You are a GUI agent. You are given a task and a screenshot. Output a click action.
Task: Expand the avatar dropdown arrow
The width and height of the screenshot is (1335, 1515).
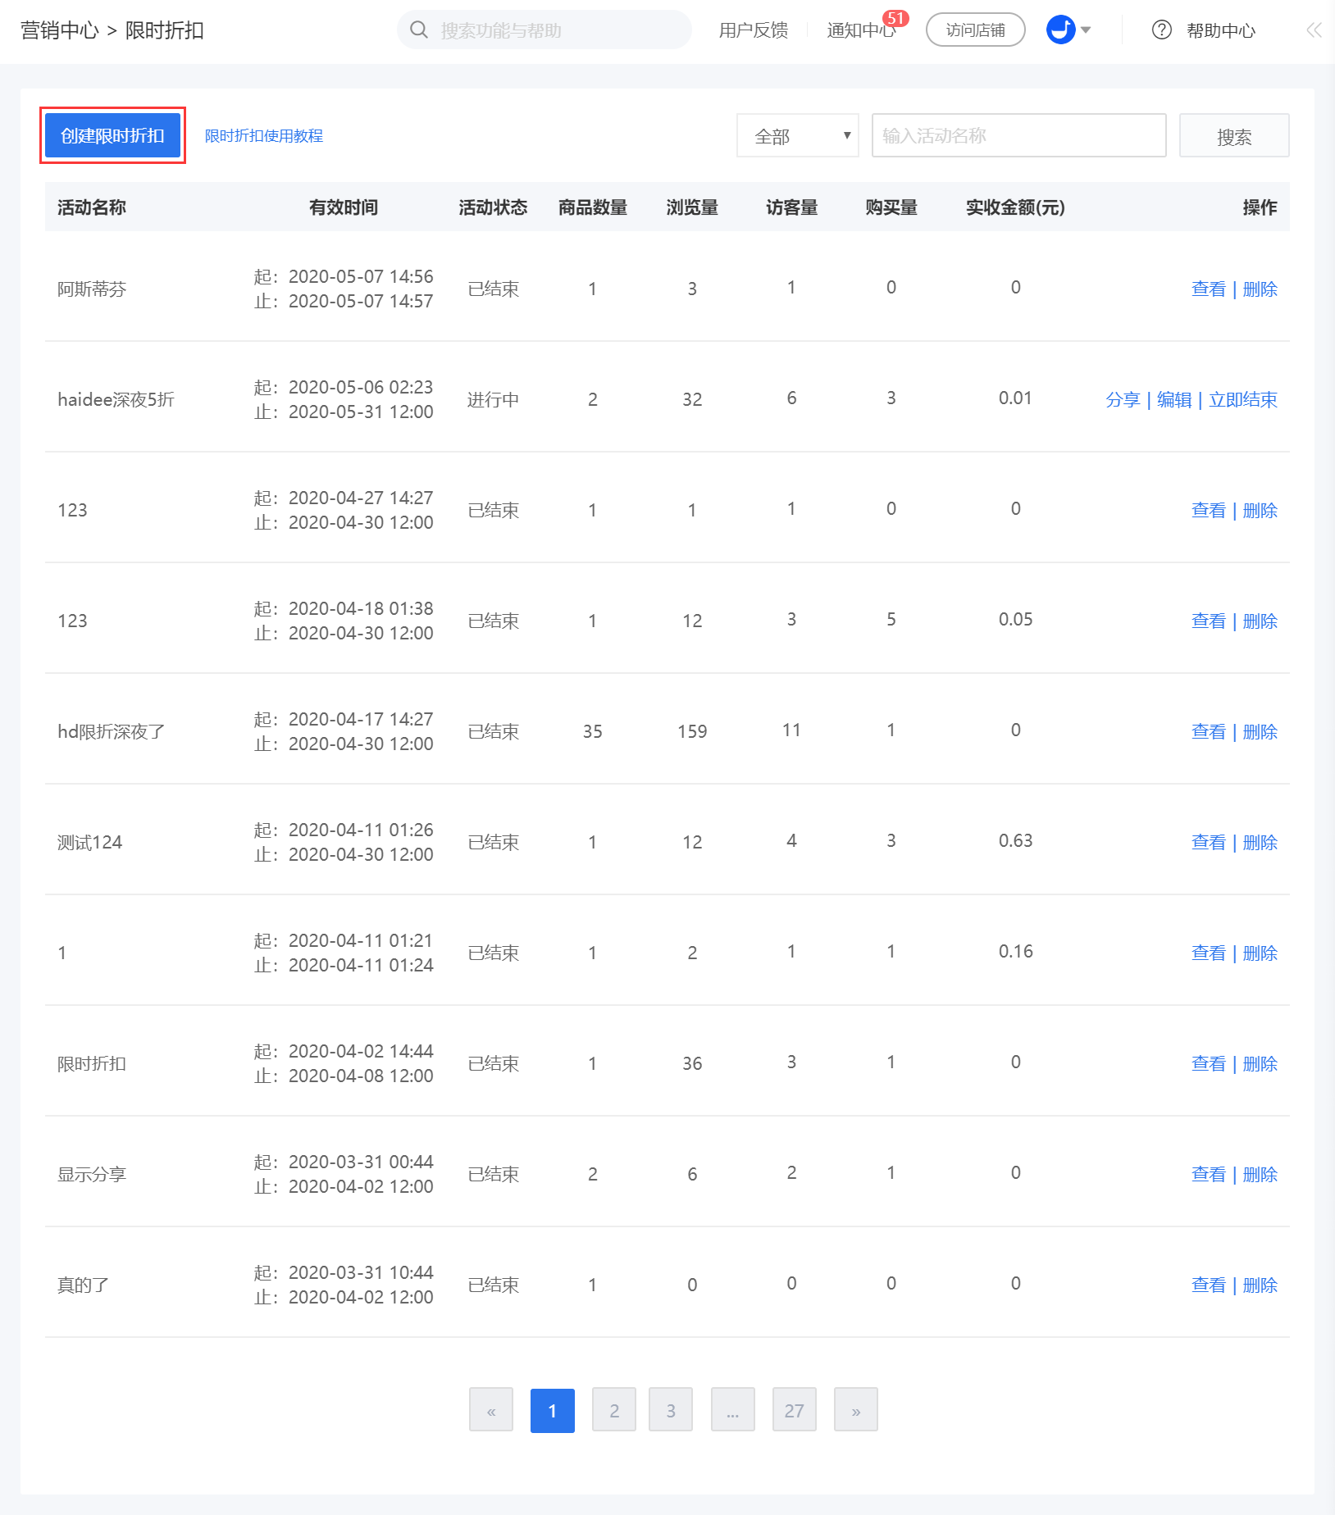1086,30
